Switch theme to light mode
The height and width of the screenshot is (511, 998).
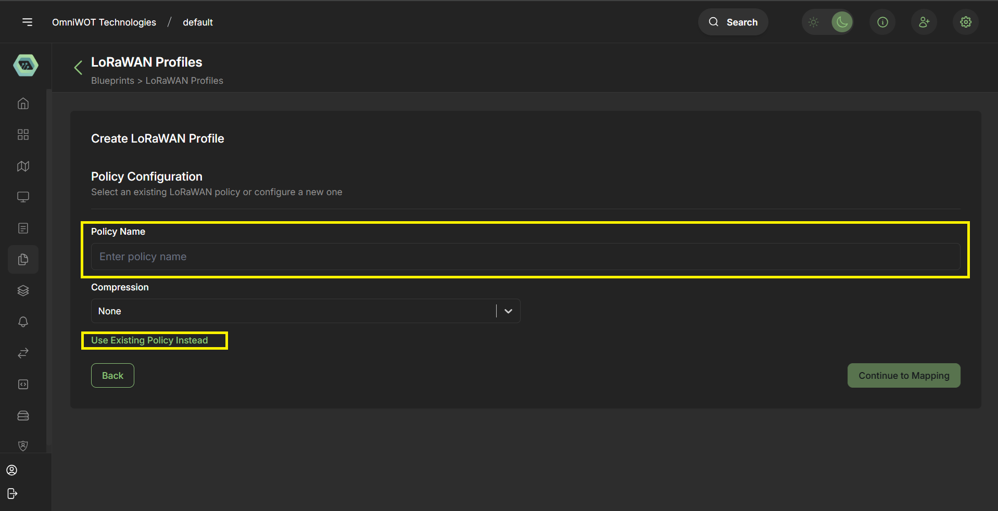click(x=814, y=22)
